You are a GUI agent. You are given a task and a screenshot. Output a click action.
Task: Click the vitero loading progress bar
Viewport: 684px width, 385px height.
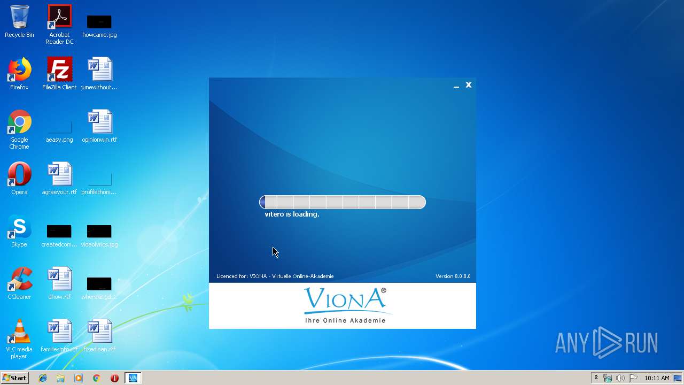coord(343,202)
